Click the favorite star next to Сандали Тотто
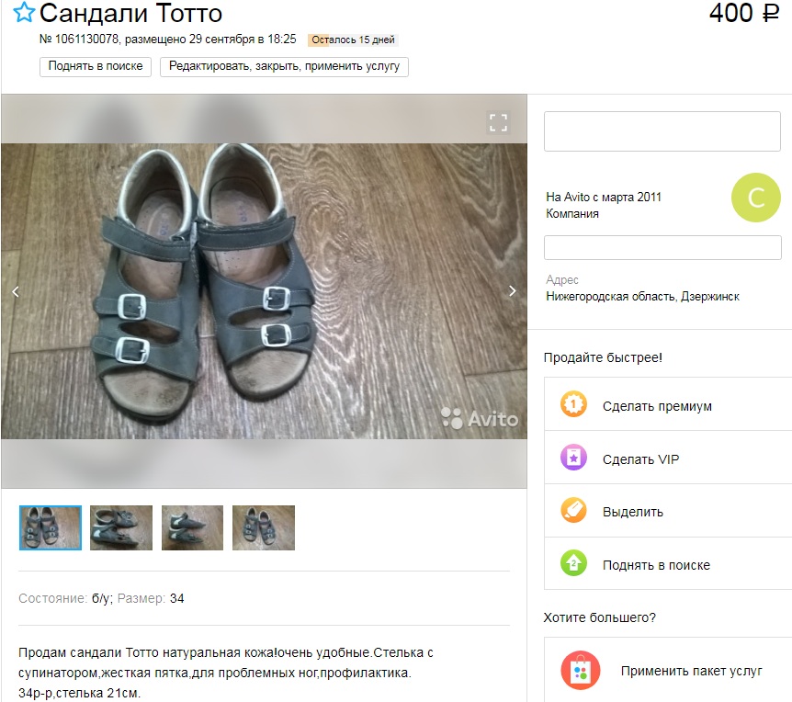 coord(23,13)
